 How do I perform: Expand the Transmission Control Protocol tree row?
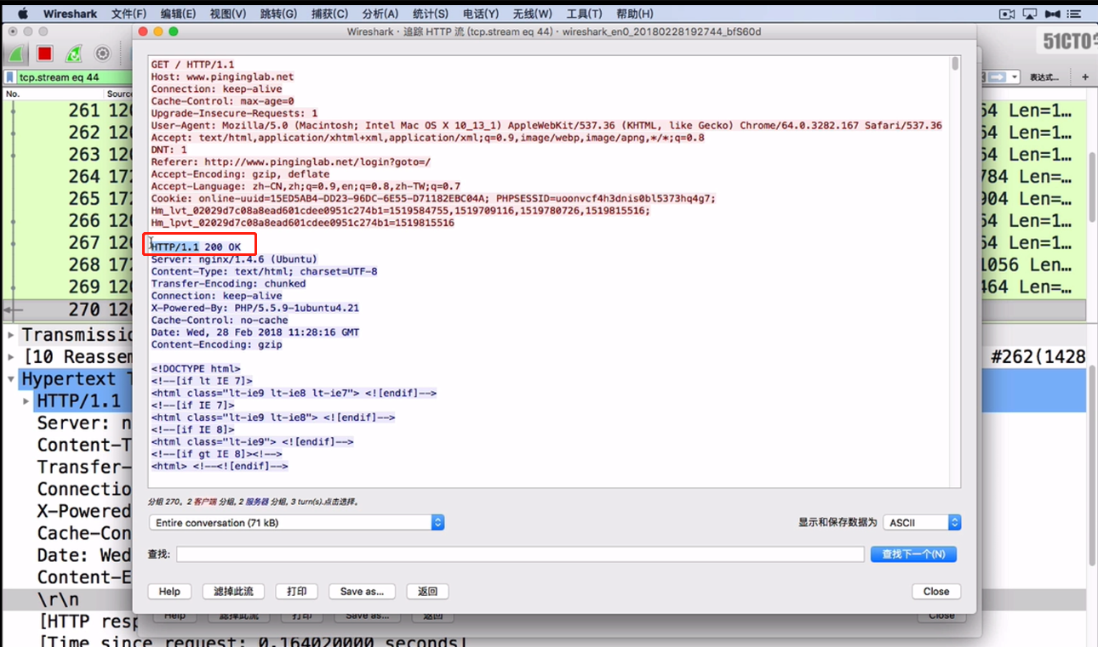[11, 335]
